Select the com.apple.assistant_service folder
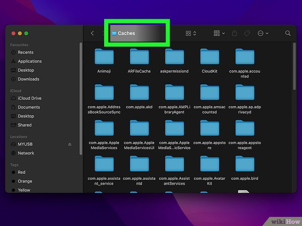 [x=104, y=171]
